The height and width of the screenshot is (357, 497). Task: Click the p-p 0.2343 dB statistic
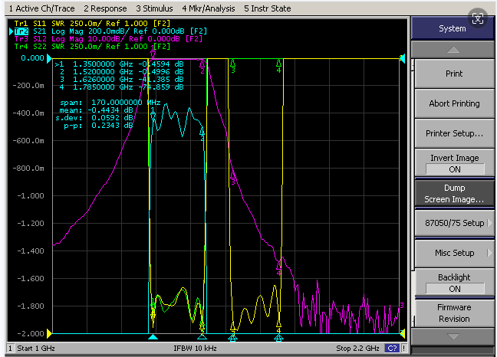[x=98, y=126]
